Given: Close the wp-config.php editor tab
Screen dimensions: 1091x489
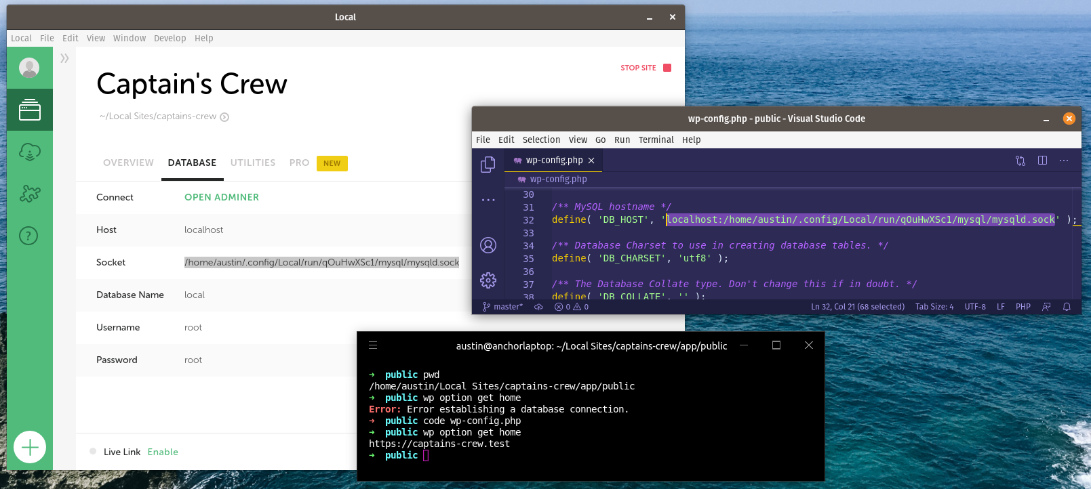Looking at the screenshot, I should point(591,161).
